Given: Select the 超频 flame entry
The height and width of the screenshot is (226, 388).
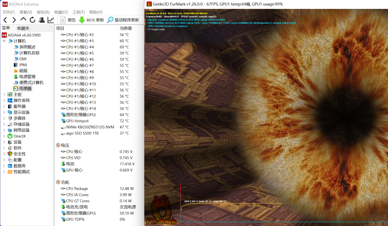Looking at the screenshot, I should tap(20, 71).
